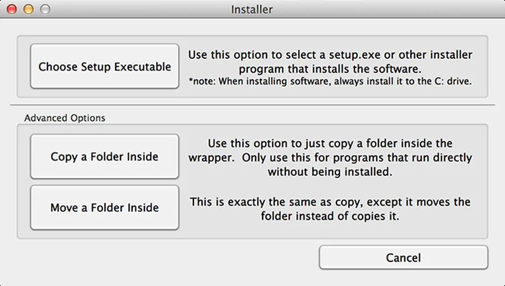Minimize the Installer window with yellow button
Image resolution: width=505 pixels, height=286 pixels.
28,9
